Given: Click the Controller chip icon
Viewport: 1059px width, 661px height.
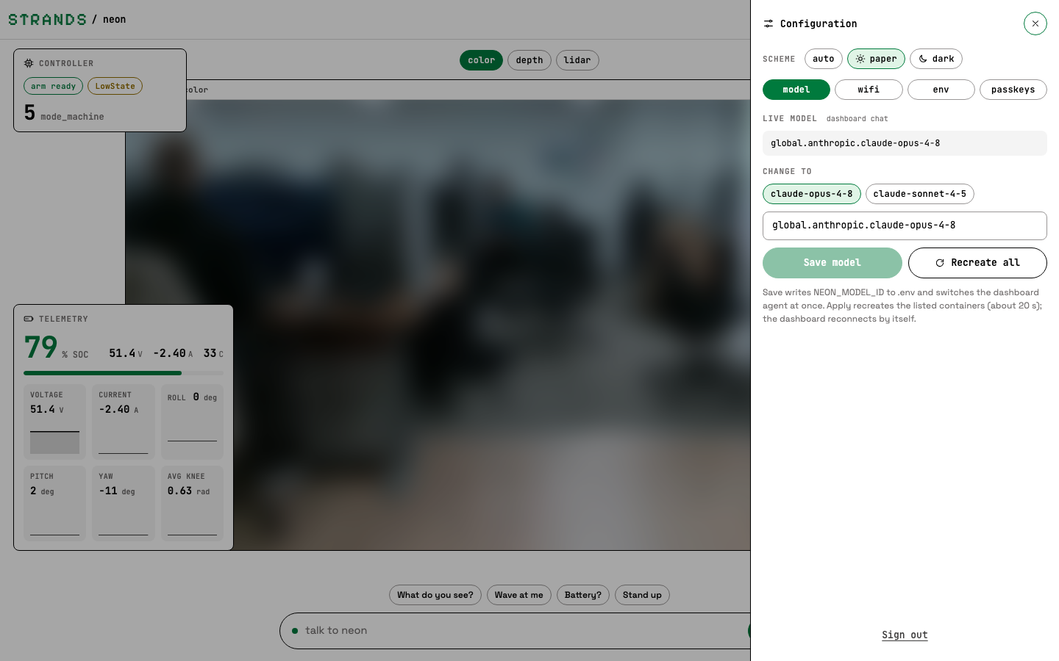Looking at the screenshot, I should coord(29,63).
